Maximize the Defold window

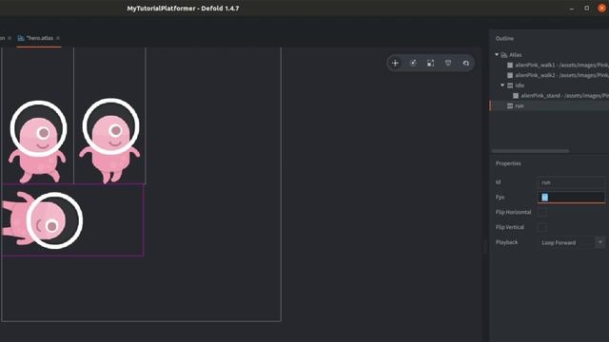pos(587,9)
